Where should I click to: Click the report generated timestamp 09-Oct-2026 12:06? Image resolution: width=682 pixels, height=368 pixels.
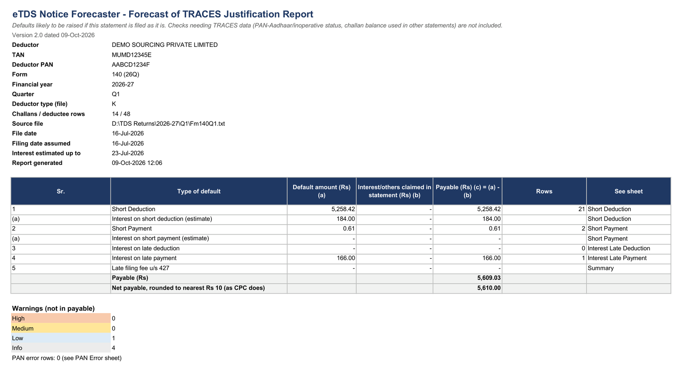point(137,163)
